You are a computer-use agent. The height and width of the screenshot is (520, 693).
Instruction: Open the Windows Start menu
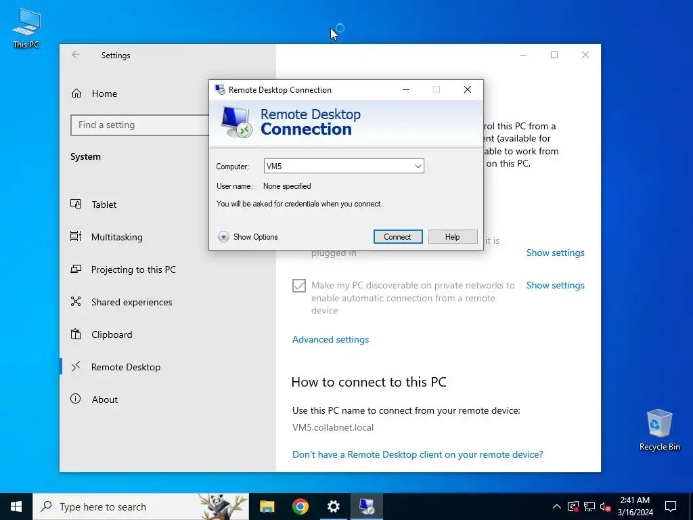[x=16, y=506]
